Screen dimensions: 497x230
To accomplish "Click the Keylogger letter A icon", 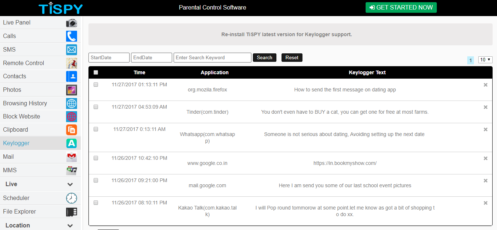I will (72, 143).
